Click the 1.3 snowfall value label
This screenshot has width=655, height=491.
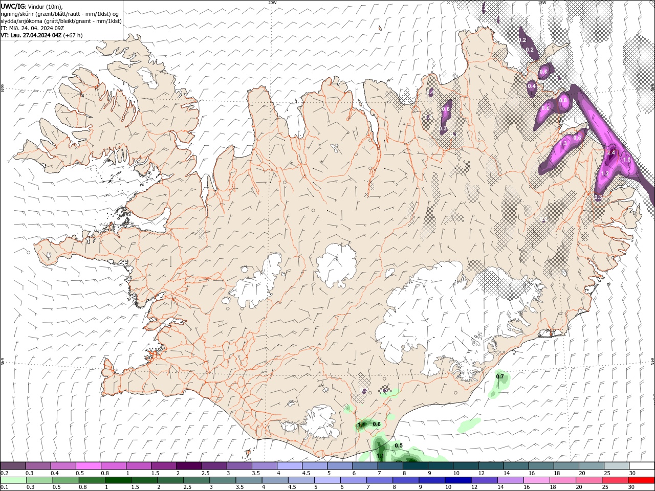point(563,144)
